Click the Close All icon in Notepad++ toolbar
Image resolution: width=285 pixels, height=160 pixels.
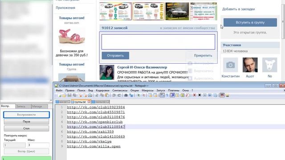tap(85, 95)
